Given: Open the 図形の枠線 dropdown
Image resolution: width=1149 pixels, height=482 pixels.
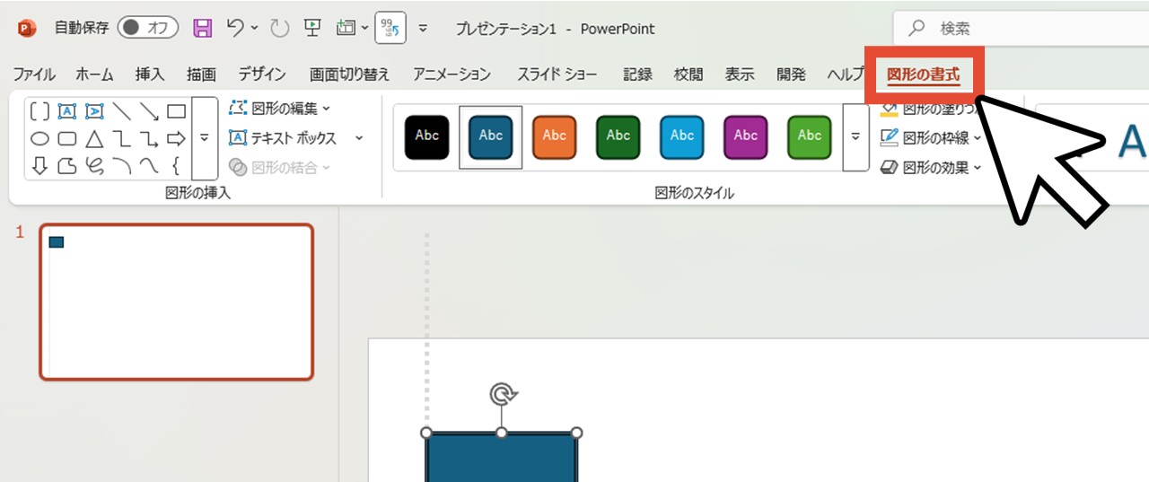Looking at the screenshot, I should [931, 138].
